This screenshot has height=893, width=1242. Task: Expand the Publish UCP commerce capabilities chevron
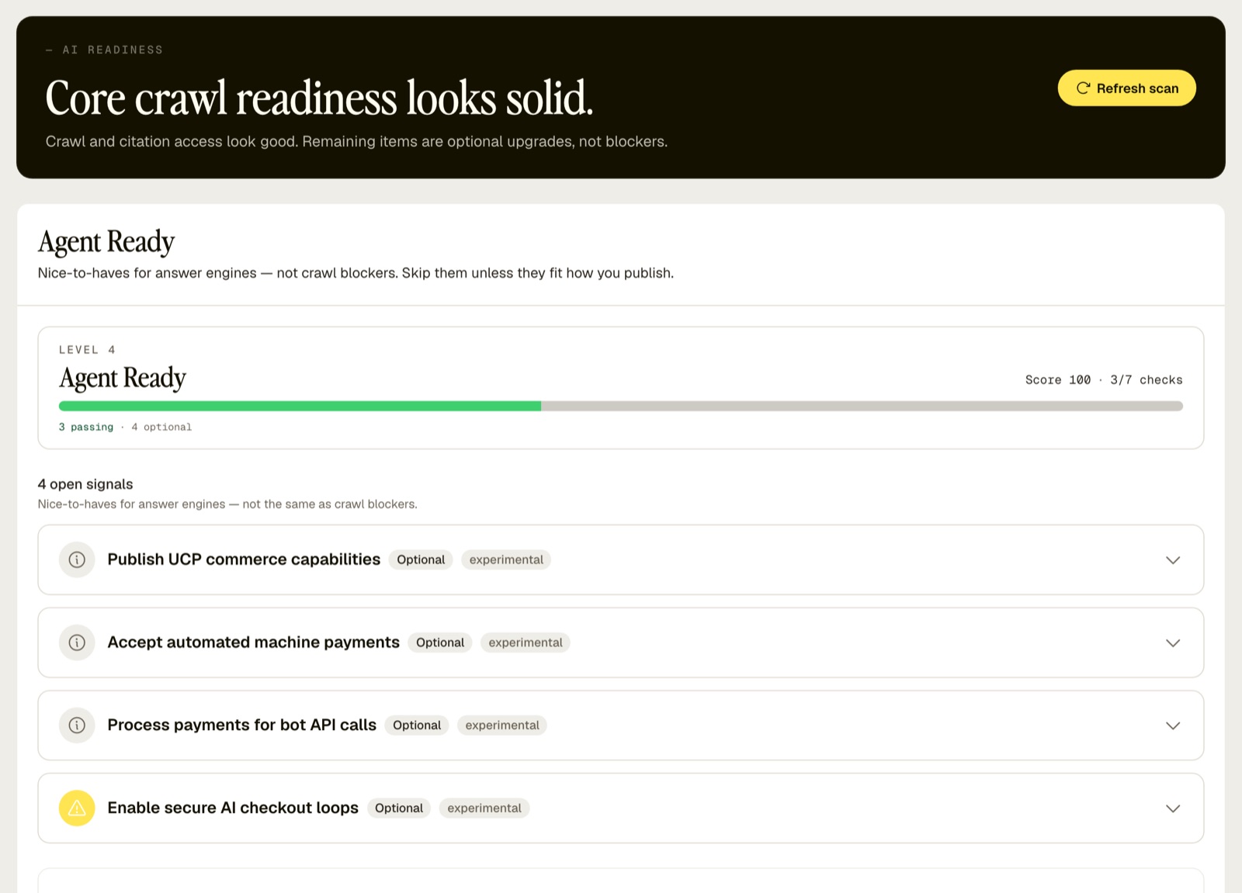click(1173, 560)
